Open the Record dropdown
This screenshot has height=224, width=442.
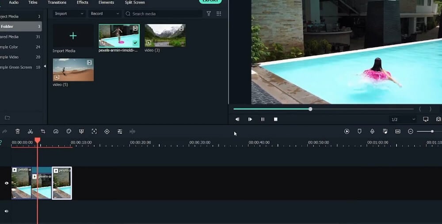[105, 14]
